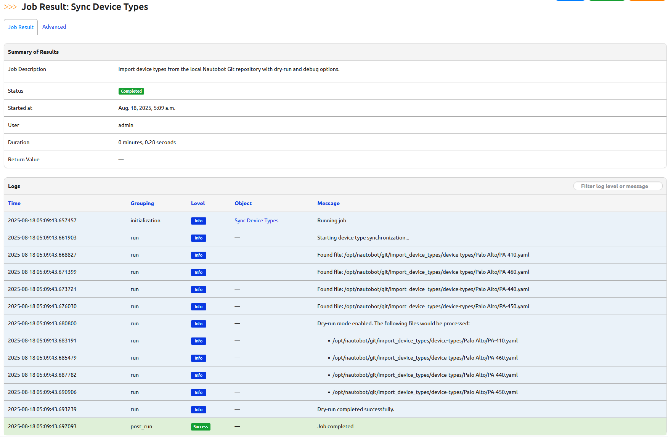The image size is (668, 437).
Task: Click Info badge beside Dry-run completed successfully
Action: 198,410
